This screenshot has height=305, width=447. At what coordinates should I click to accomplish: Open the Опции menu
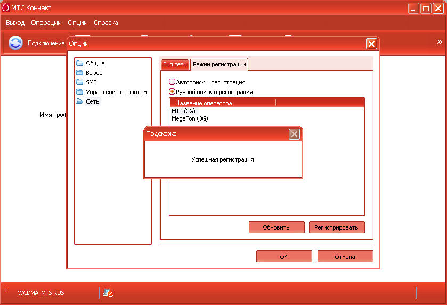[x=78, y=23]
